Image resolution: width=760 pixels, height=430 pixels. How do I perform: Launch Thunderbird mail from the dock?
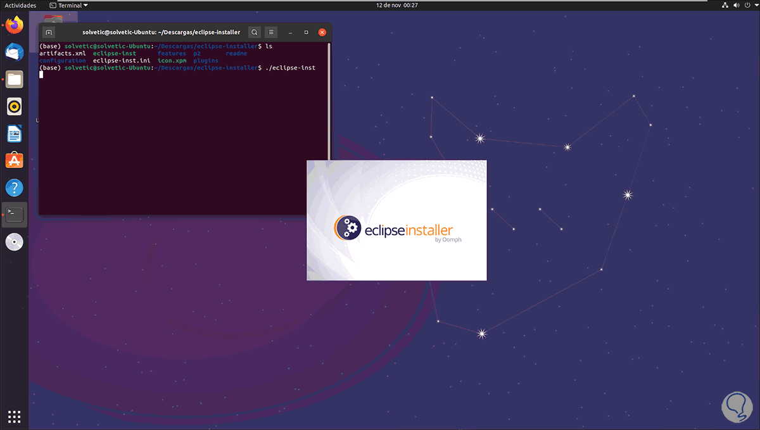14,53
